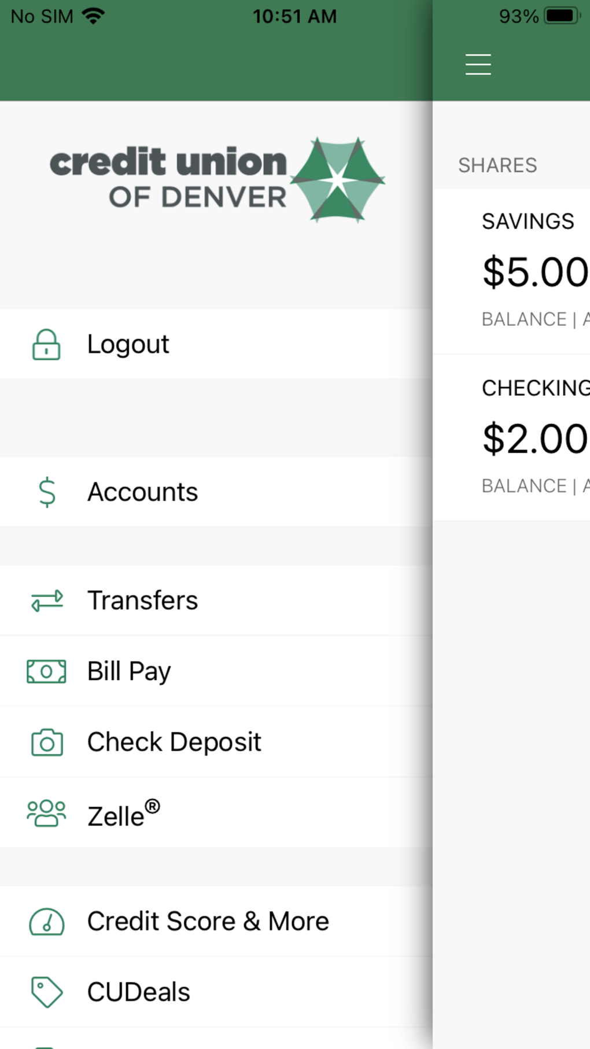
Task: Close the side menu with hamburger icon
Action: 478,64
